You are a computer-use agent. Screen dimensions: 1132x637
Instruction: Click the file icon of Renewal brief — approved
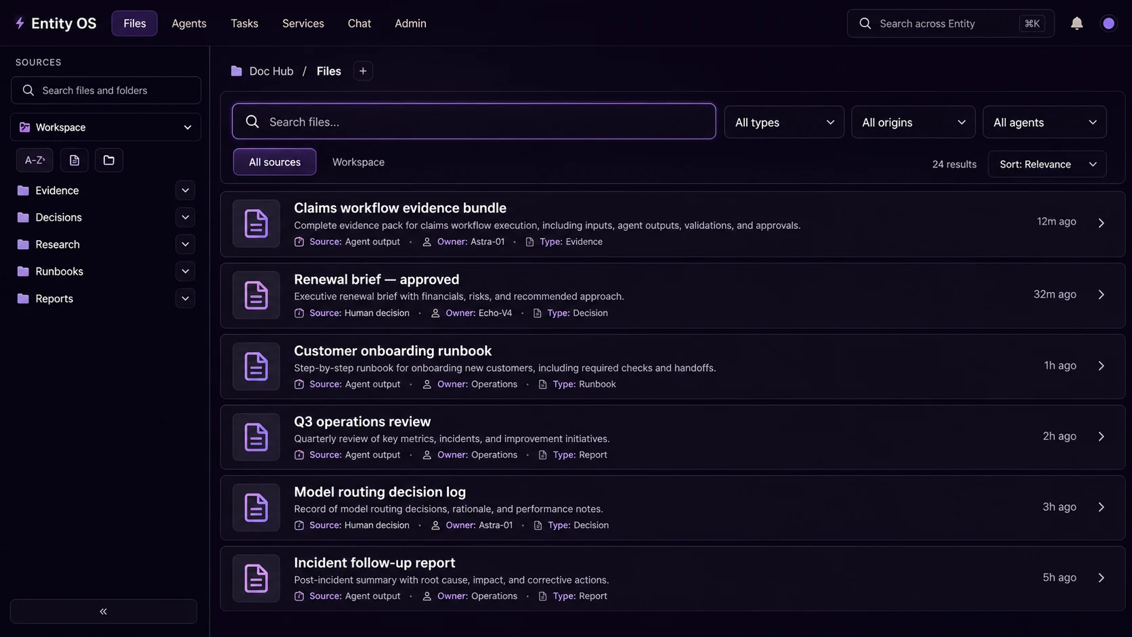coord(256,295)
